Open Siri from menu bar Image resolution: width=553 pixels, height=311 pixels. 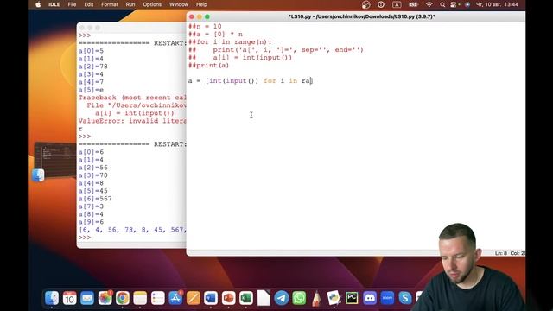point(467,4)
